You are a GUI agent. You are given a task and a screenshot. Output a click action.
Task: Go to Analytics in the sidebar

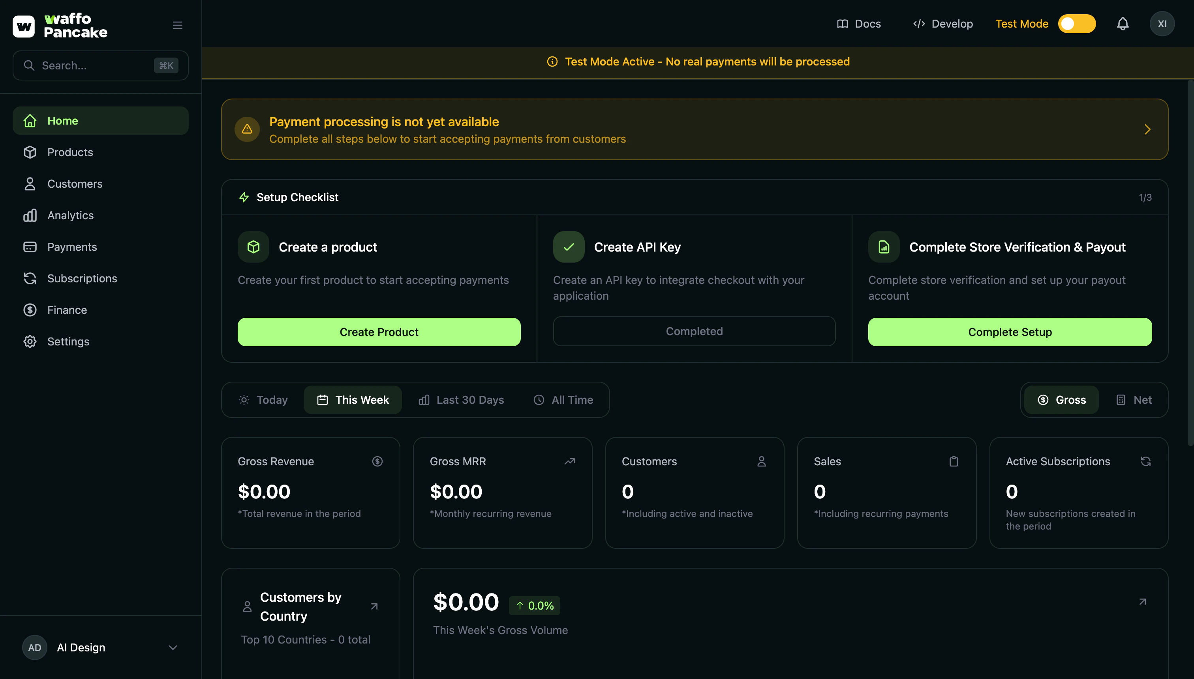click(71, 215)
